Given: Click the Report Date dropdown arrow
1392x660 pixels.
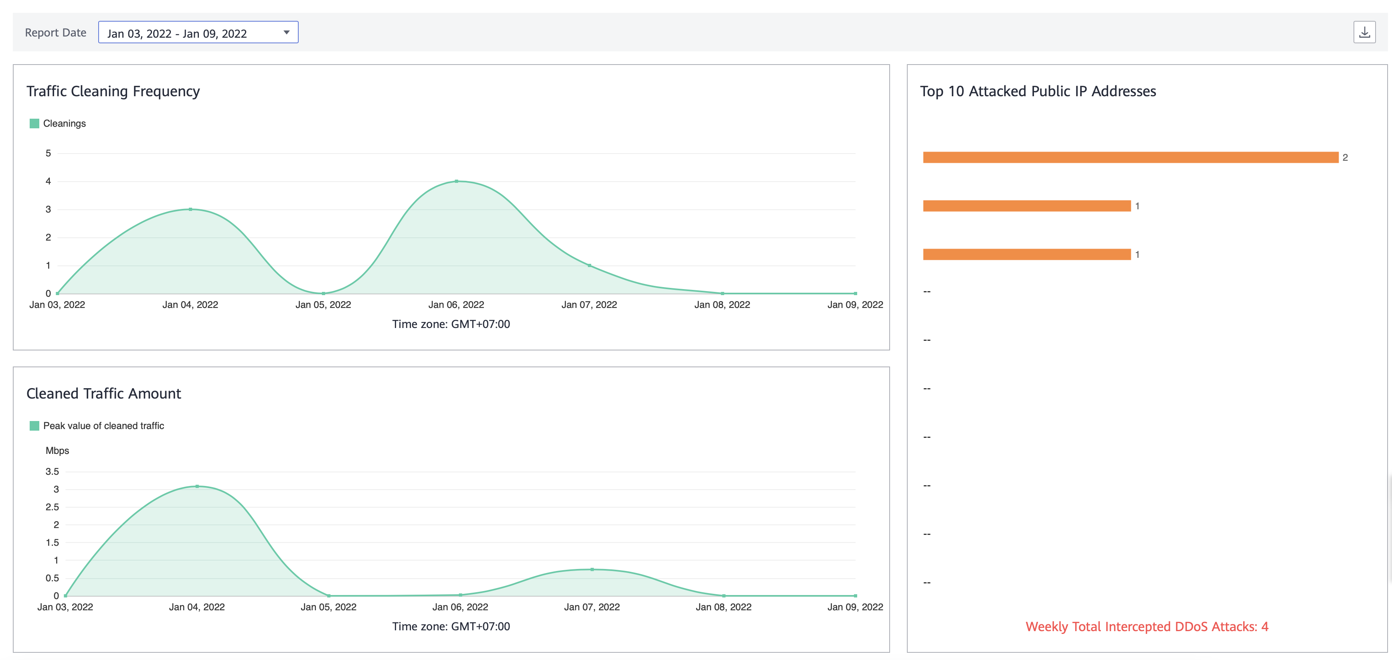Looking at the screenshot, I should (x=286, y=32).
